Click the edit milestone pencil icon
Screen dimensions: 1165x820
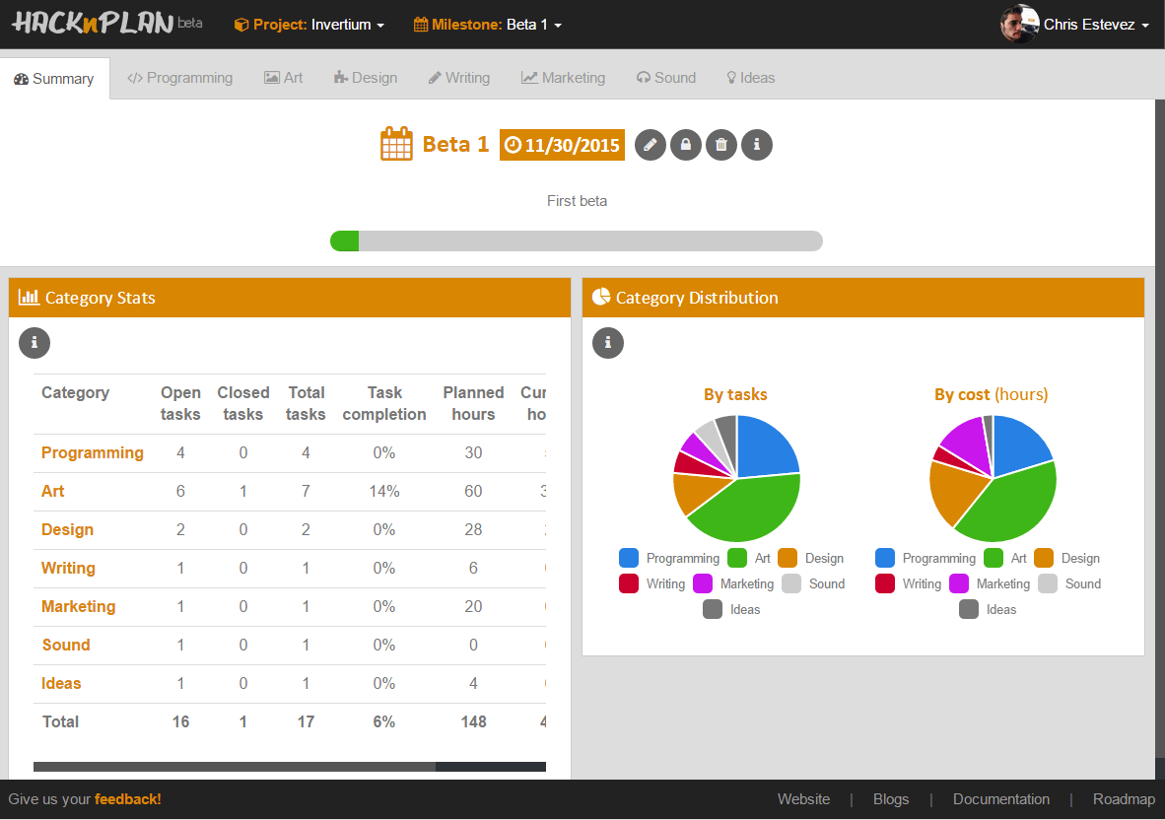point(650,145)
